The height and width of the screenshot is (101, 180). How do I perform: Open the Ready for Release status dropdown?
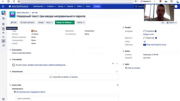click(x=65, y=22)
